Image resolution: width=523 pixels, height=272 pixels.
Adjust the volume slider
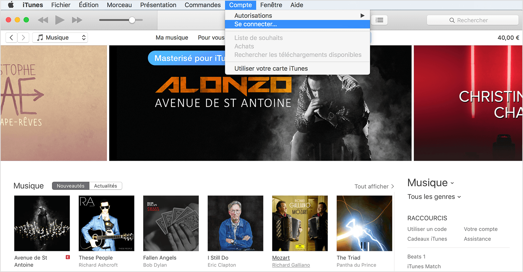click(x=132, y=20)
